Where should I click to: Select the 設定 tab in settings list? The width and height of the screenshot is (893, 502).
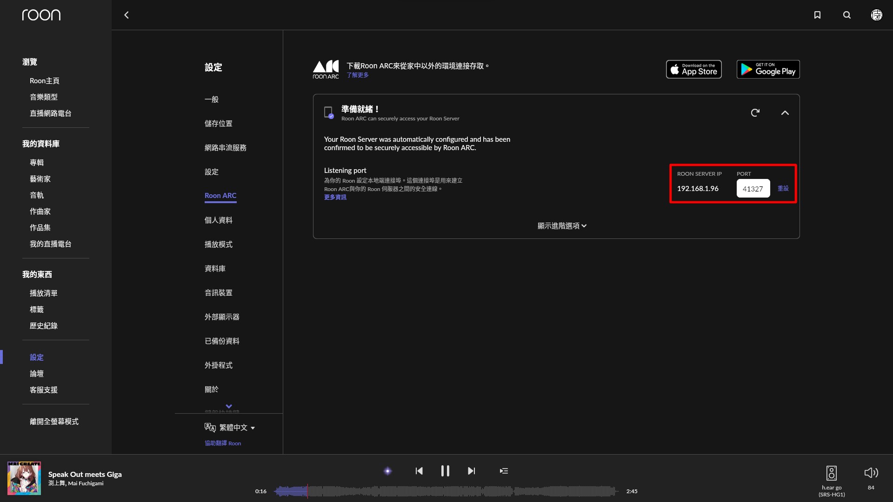coord(212,172)
